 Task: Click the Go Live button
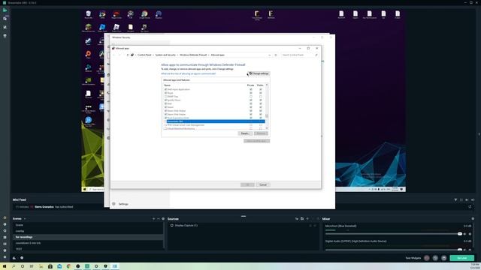pos(461,258)
